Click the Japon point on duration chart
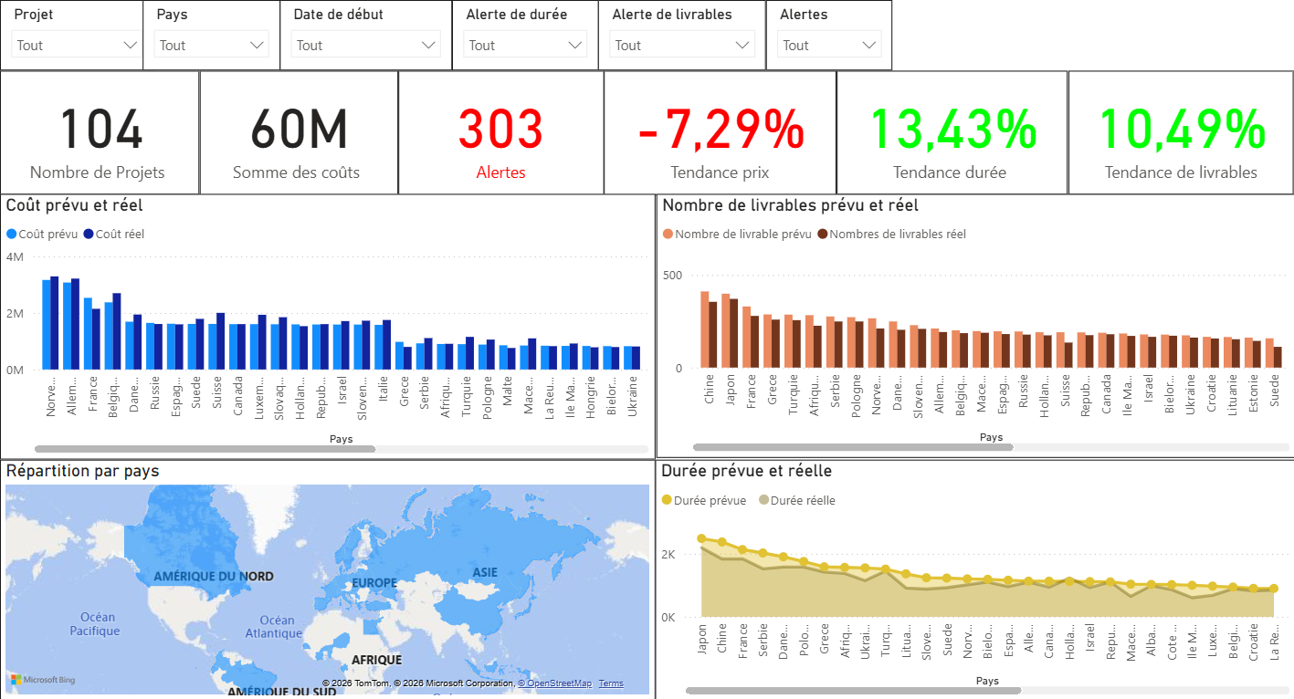Screen dimensions: 1294x699 click(x=701, y=539)
